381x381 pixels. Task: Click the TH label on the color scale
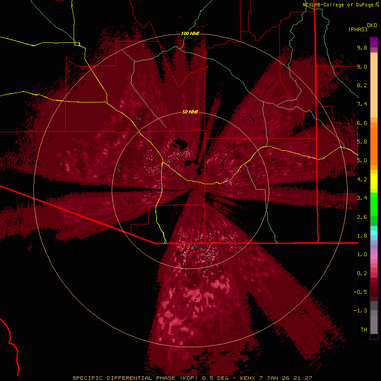tap(364, 330)
